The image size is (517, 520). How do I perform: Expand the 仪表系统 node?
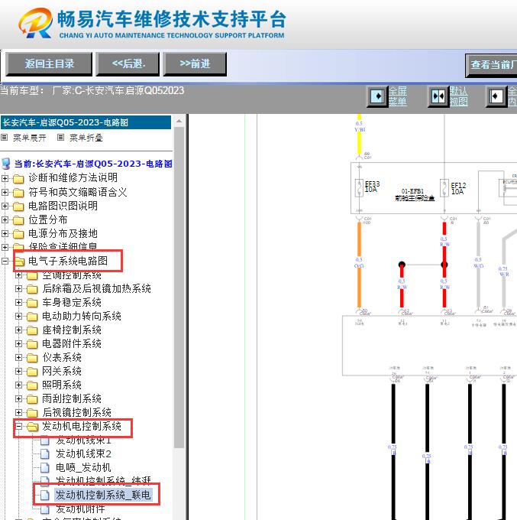tap(18, 358)
